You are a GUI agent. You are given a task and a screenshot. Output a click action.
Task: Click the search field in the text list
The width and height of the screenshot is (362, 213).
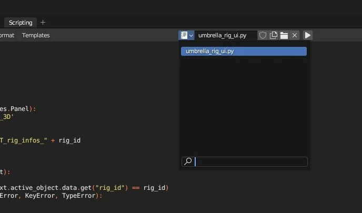pos(250,162)
